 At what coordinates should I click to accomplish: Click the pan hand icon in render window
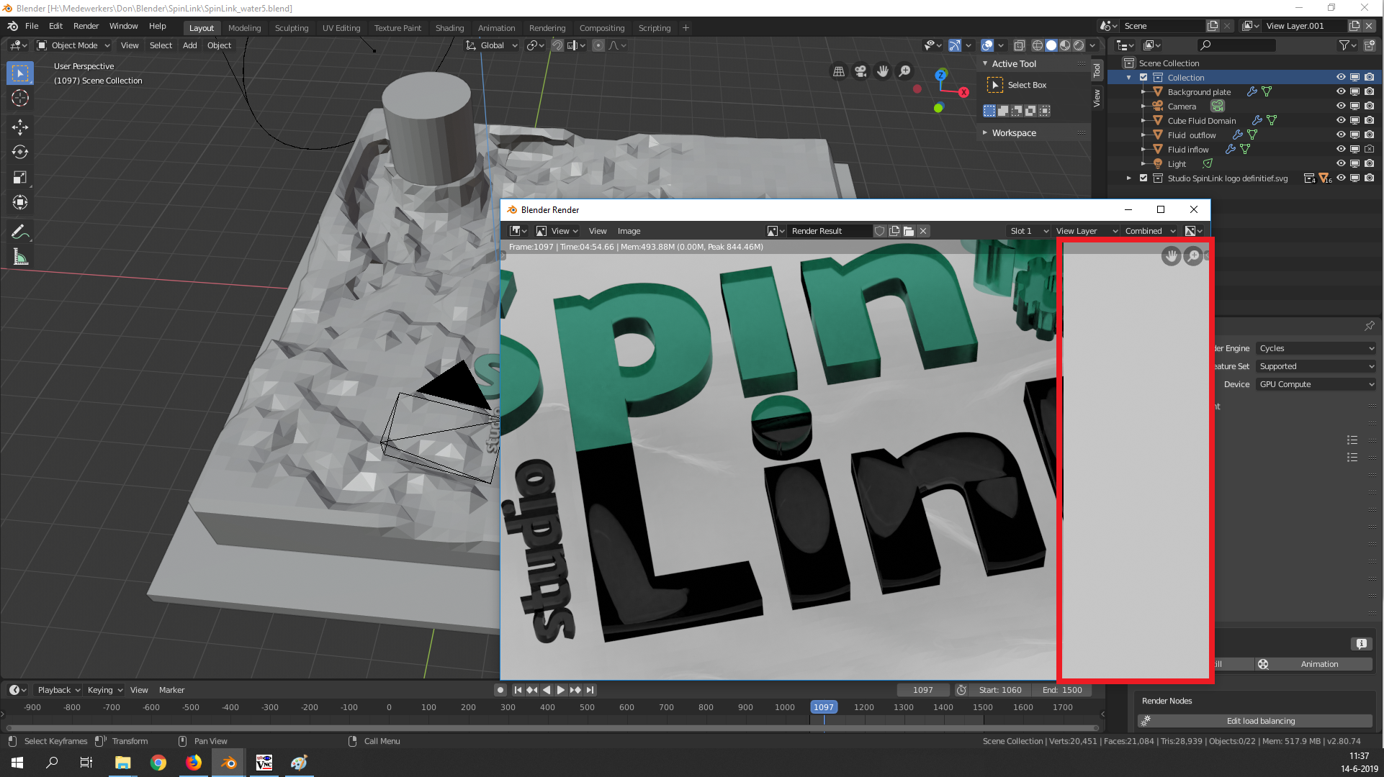tap(1172, 256)
